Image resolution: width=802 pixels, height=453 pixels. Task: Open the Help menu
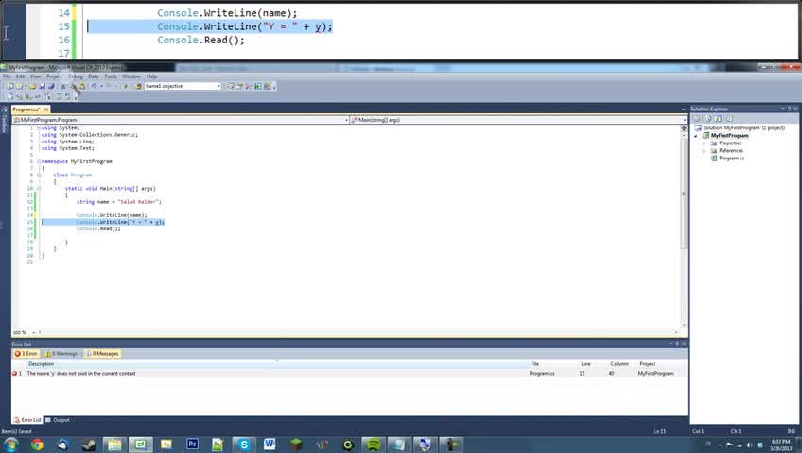(151, 76)
